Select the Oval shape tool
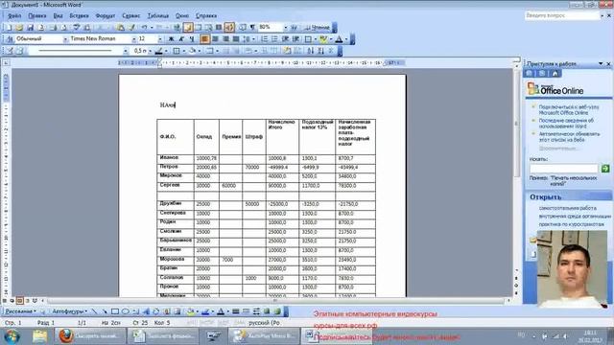The height and width of the screenshot is (345, 614). [126, 311]
